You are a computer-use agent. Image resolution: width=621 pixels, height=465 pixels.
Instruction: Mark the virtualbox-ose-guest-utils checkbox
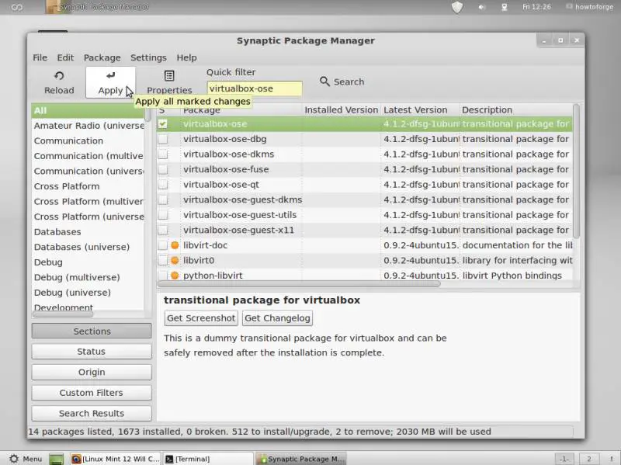point(163,215)
